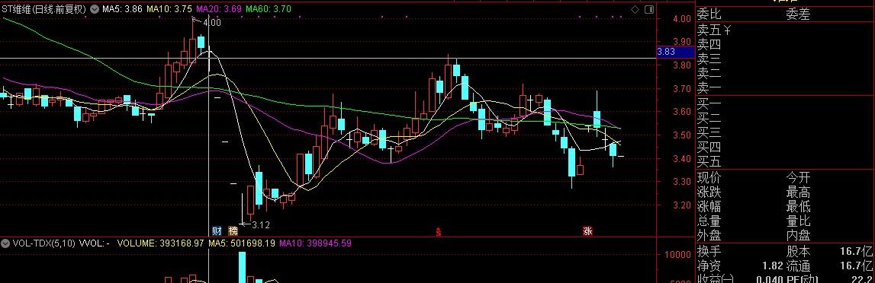Click the 3.50 price axis label

click(681, 135)
